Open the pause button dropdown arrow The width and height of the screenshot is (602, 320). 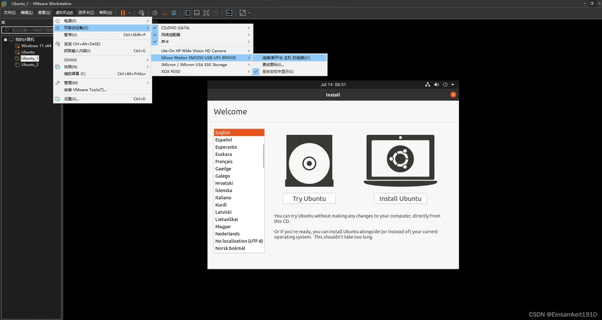[129, 13]
